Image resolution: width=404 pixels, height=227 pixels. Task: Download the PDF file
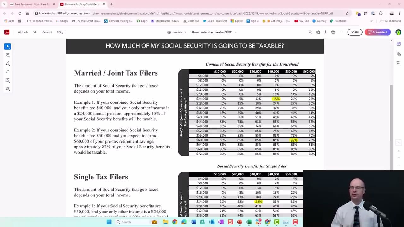click(x=325, y=32)
